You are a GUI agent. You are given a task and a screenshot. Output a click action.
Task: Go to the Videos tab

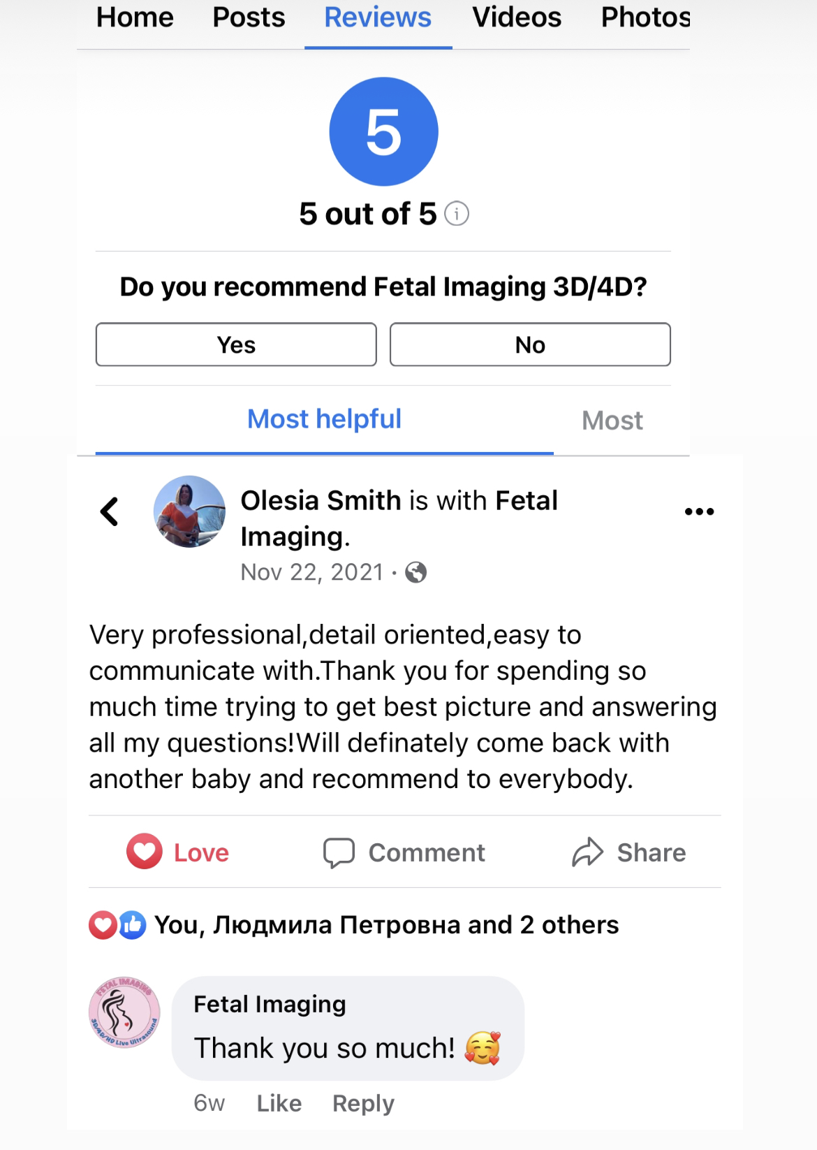pyautogui.click(x=517, y=17)
